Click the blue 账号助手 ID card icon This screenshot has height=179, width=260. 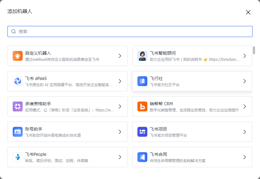coord(18,132)
